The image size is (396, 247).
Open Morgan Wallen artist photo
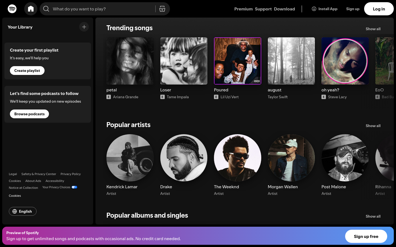[291, 158]
